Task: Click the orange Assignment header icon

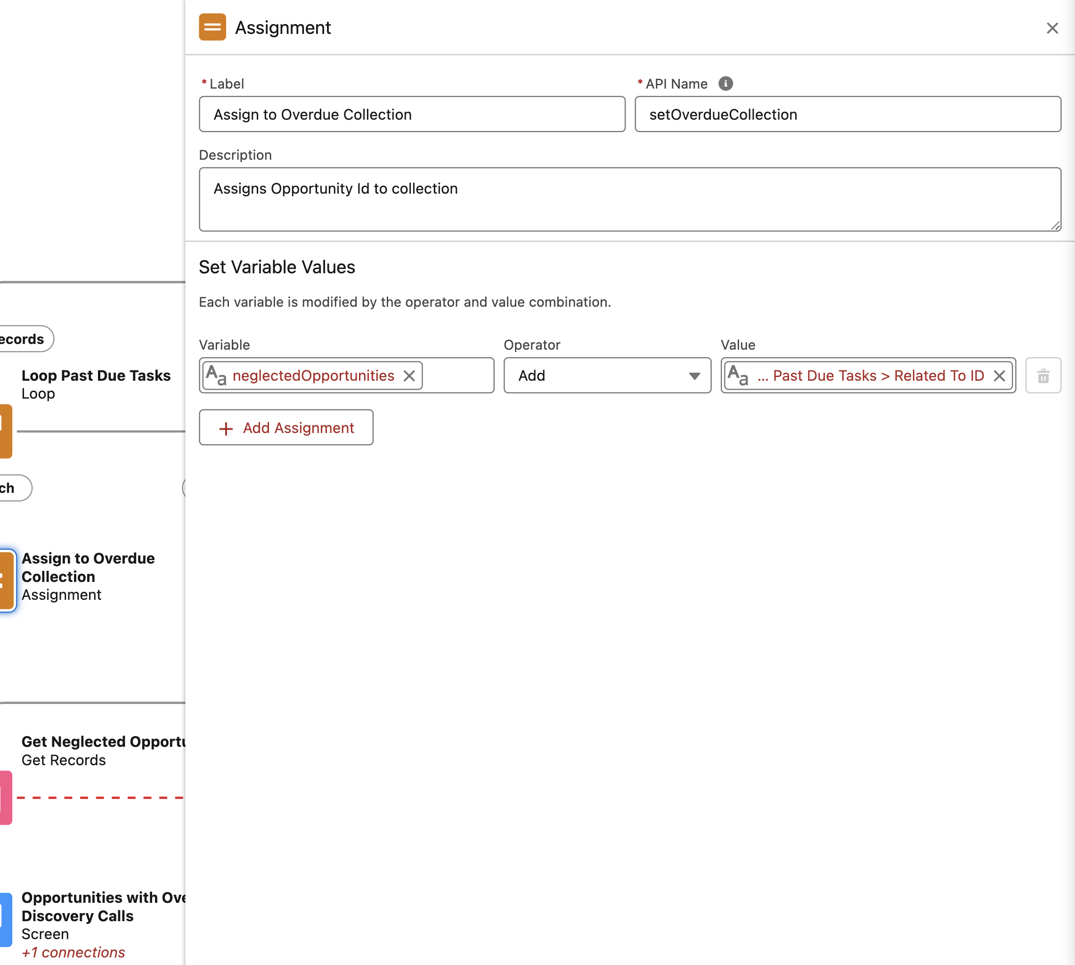Action: pyautogui.click(x=212, y=27)
